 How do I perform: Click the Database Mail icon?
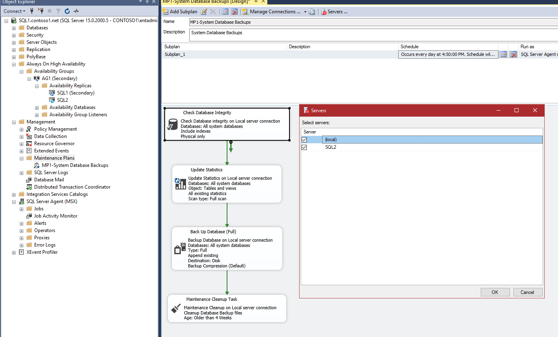tap(29, 180)
